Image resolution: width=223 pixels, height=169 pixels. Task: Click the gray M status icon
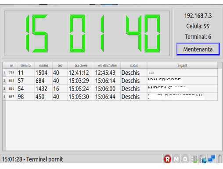pyautogui.click(x=176, y=159)
